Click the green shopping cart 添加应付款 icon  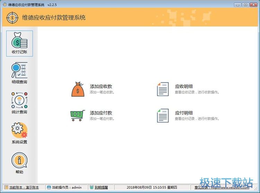click(x=78, y=116)
